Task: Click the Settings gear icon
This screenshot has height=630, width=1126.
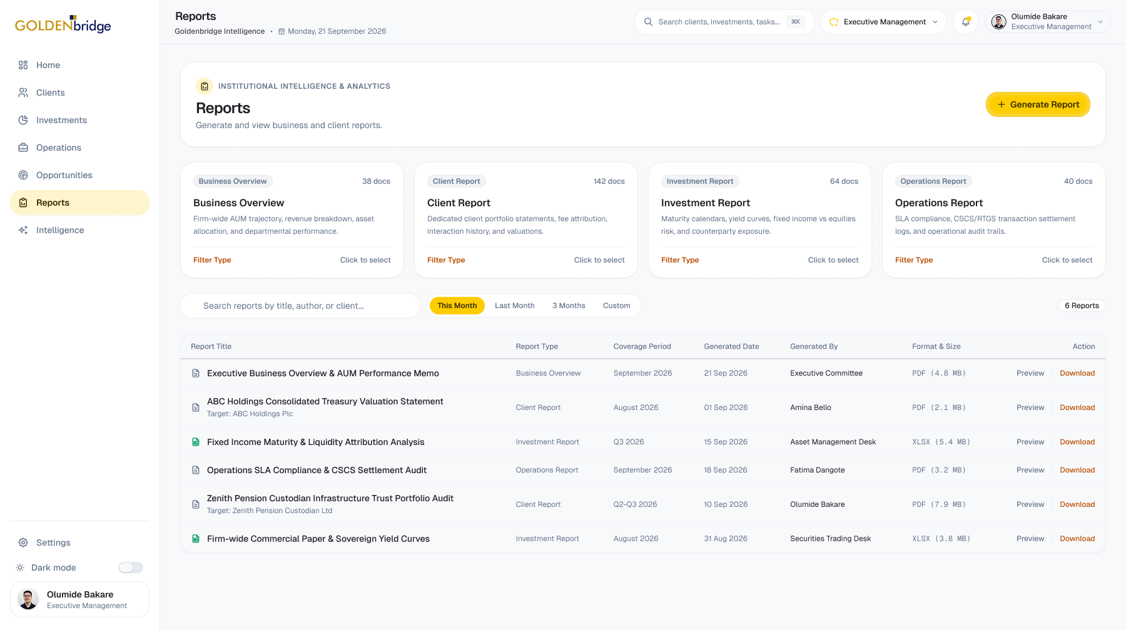Action: [23, 542]
